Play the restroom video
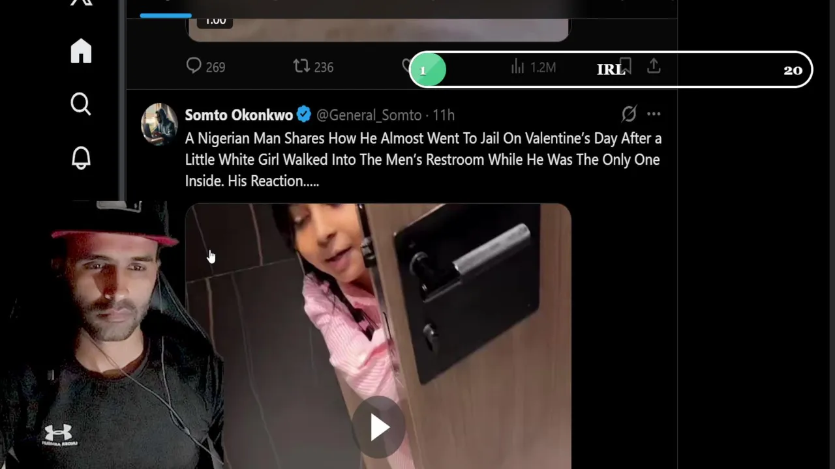The width and height of the screenshot is (835, 469). [x=379, y=428]
